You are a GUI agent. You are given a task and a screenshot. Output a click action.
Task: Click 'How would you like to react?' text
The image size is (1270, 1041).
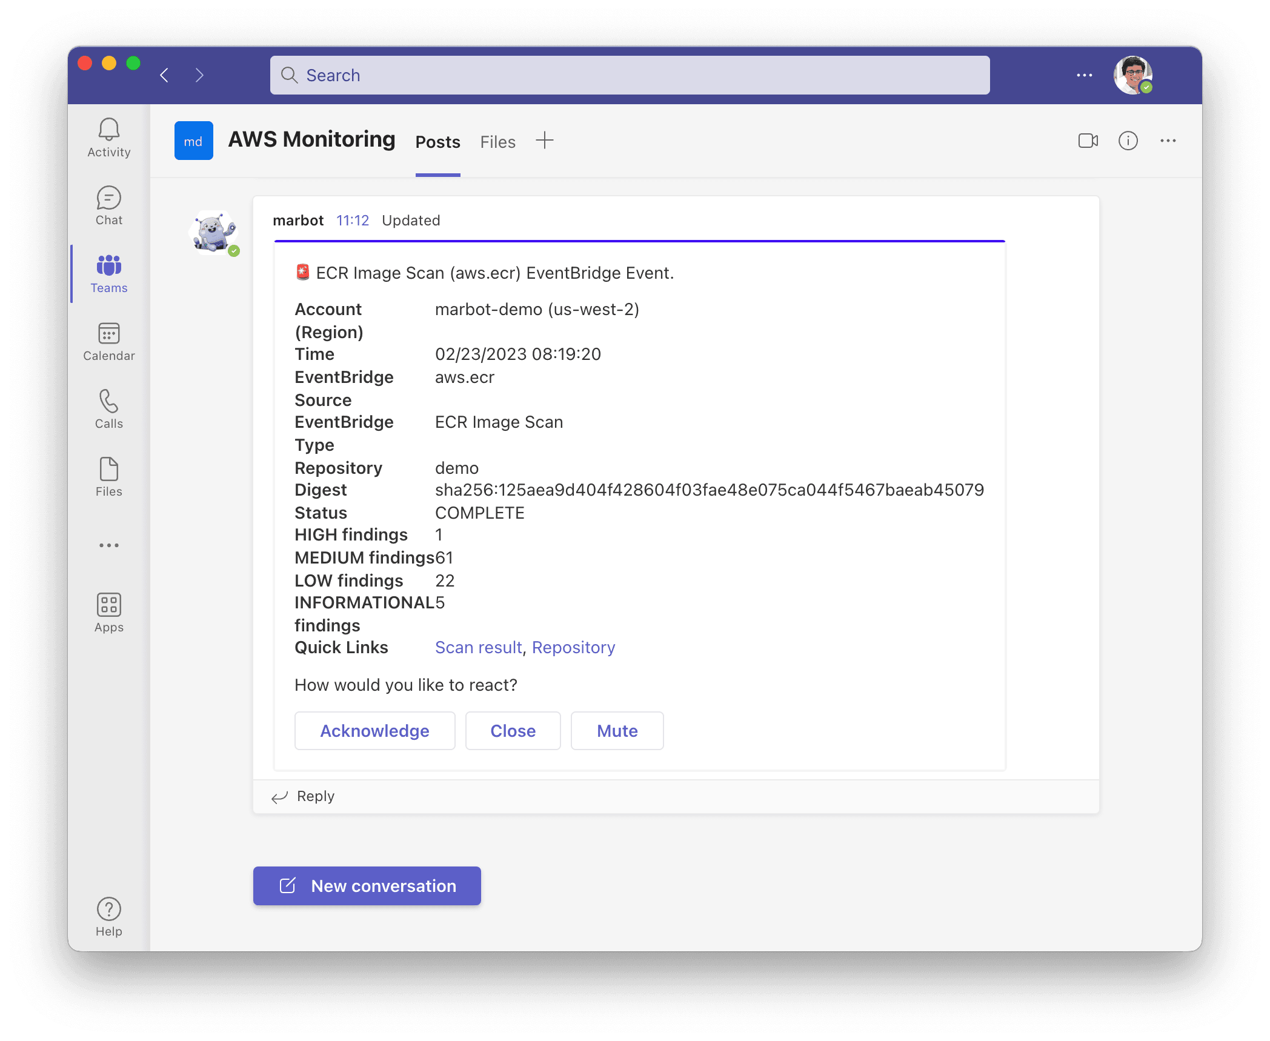(x=406, y=685)
